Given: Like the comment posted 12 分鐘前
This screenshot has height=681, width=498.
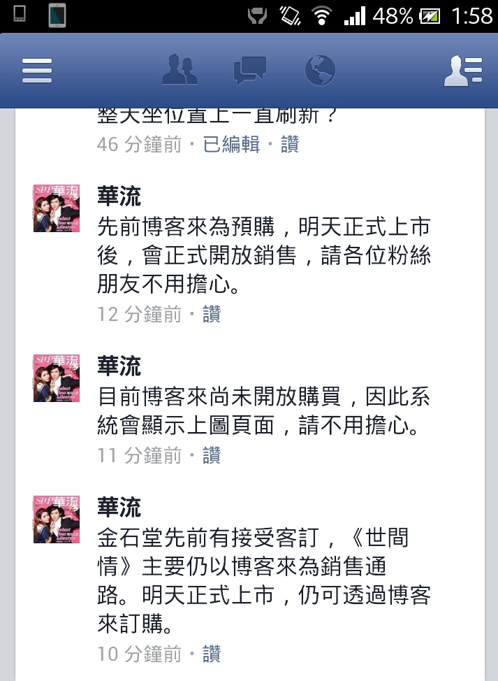Looking at the screenshot, I should (212, 314).
